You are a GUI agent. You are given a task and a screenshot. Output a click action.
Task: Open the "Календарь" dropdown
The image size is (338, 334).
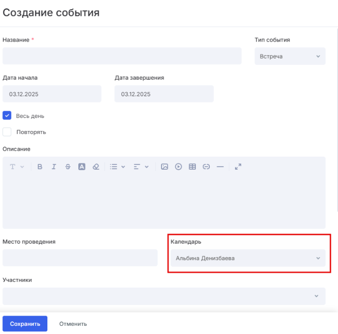pyautogui.click(x=248, y=258)
